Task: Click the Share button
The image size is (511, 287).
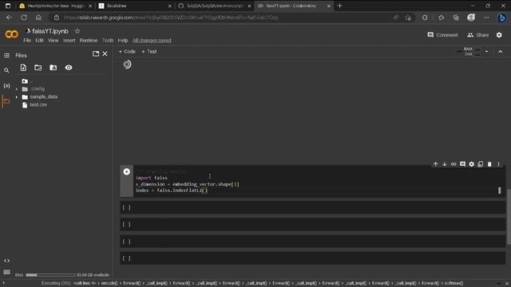Action: [478, 35]
